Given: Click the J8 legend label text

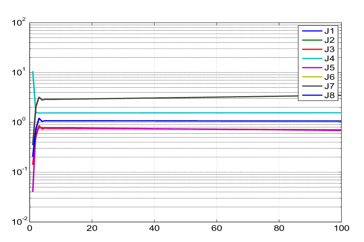Looking at the screenshot, I should pyautogui.click(x=329, y=95).
